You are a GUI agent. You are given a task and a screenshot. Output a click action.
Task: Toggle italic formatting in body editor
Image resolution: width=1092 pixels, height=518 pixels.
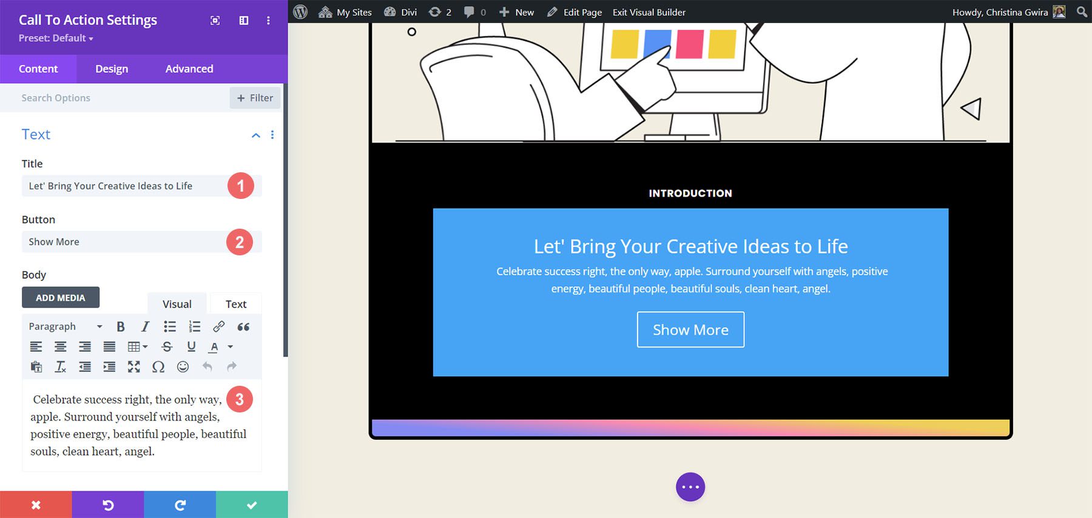click(145, 327)
